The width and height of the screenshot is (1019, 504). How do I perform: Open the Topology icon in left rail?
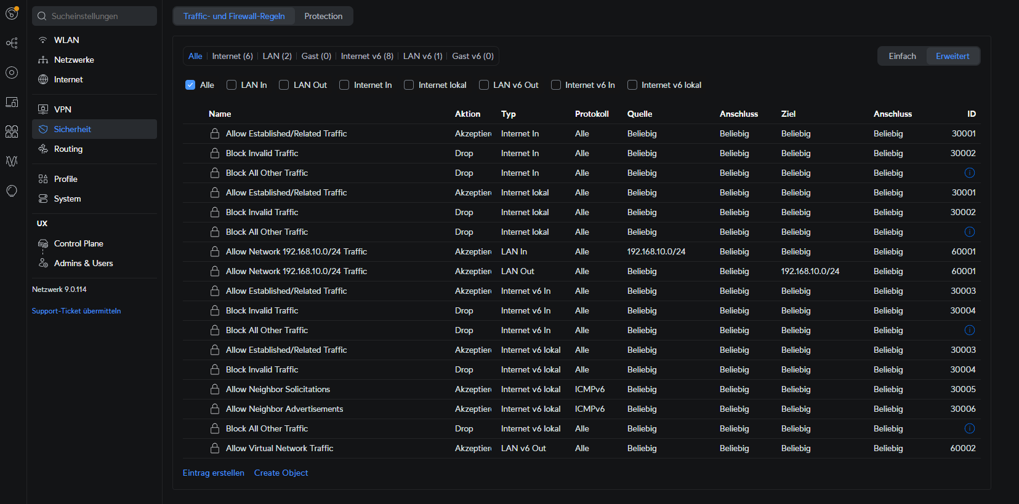tap(12, 43)
